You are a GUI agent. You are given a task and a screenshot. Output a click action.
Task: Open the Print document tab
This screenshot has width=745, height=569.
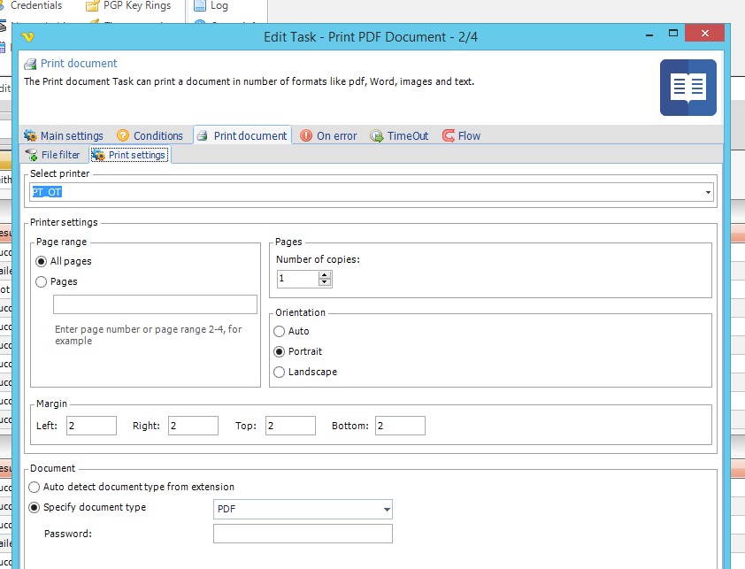click(x=242, y=135)
